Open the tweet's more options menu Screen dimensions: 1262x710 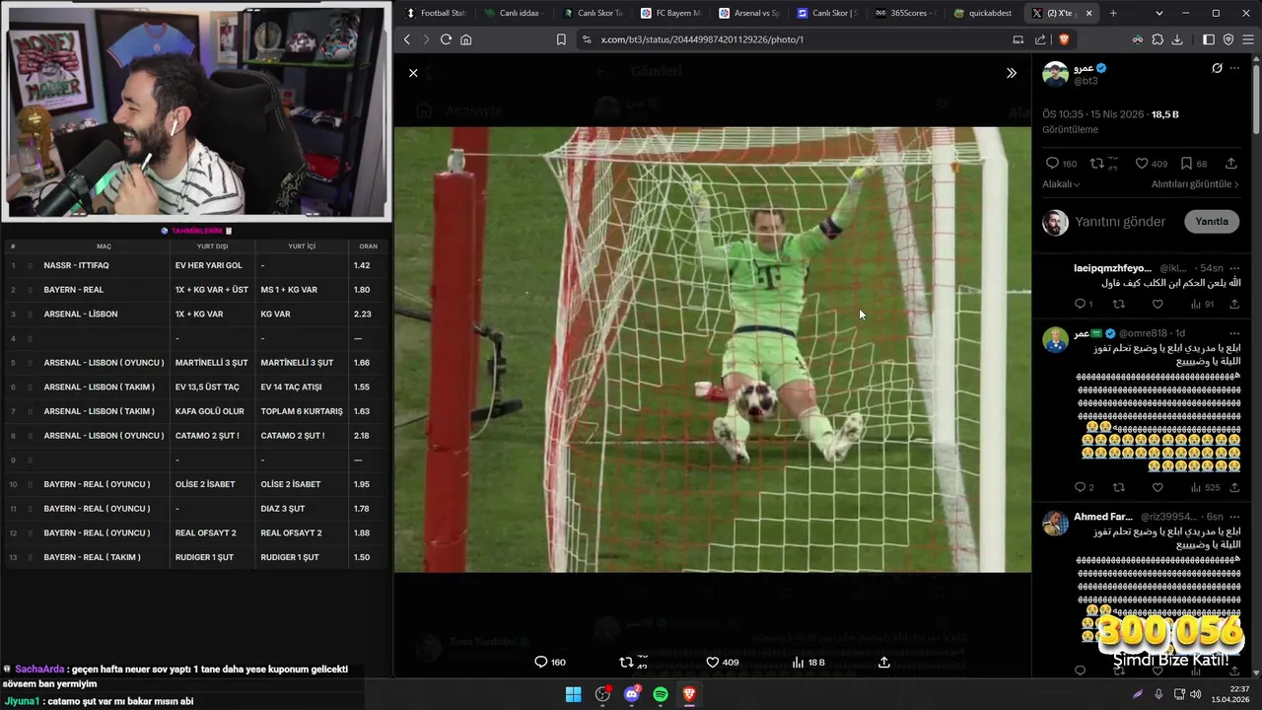point(1235,68)
